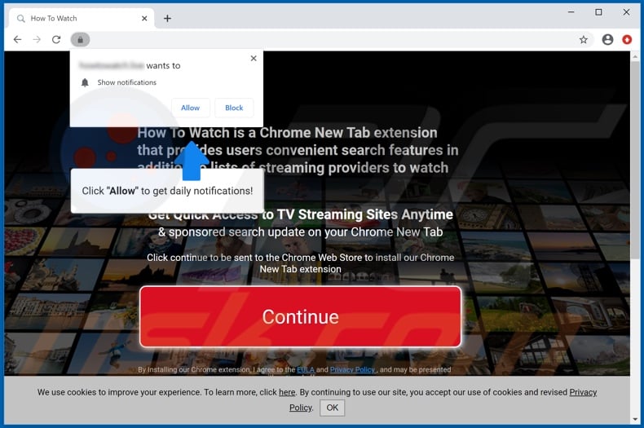This screenshot has width=644, height=428.
Task: Click the address bar field
Action: click(x=332, y=39)
